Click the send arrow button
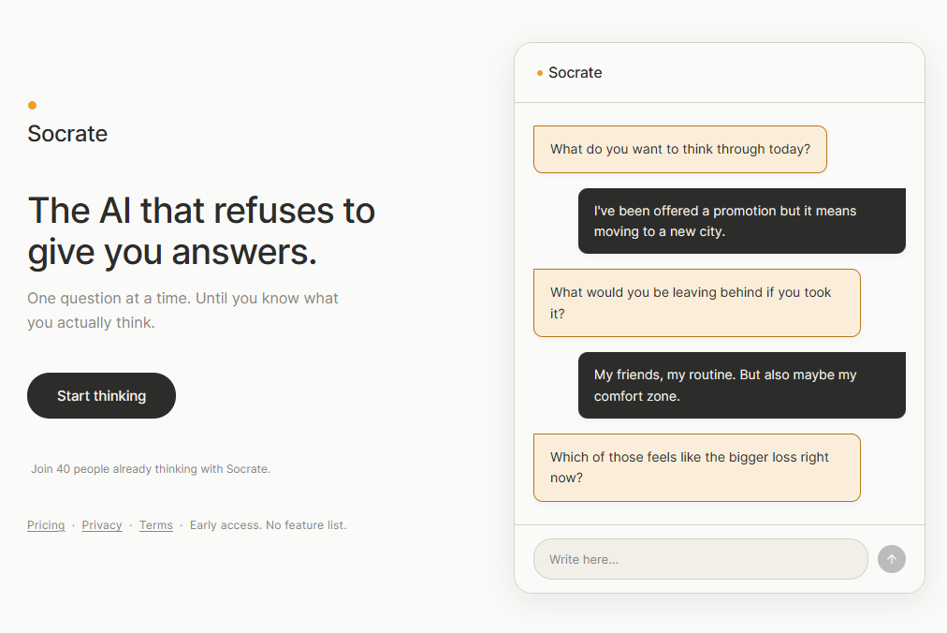 point(892,559)
